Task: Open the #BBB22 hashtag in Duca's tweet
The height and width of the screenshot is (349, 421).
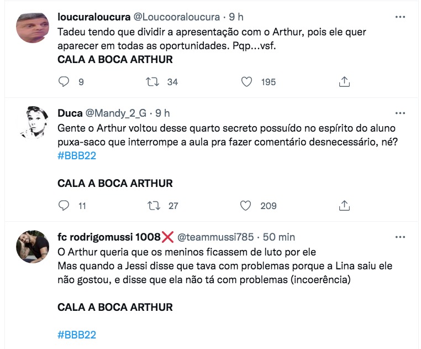Action: pos(77,157)
